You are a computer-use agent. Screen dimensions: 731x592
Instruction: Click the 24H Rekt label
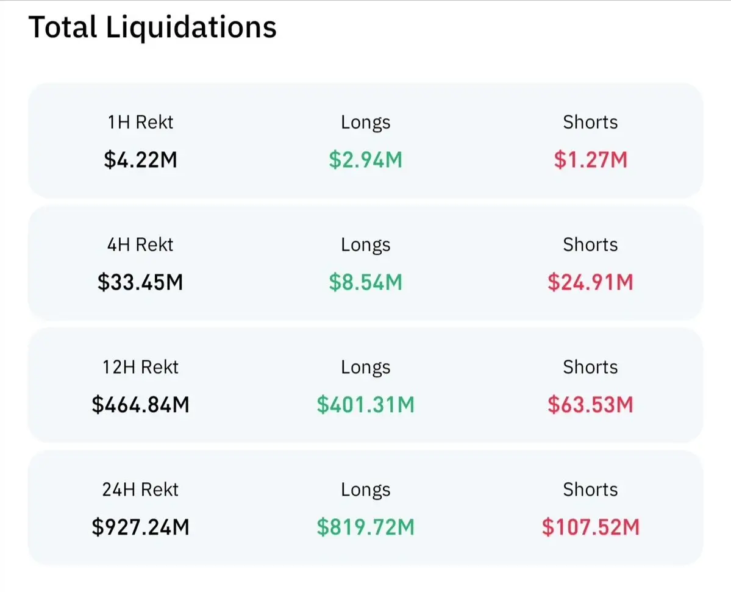[x=140, y=490]
